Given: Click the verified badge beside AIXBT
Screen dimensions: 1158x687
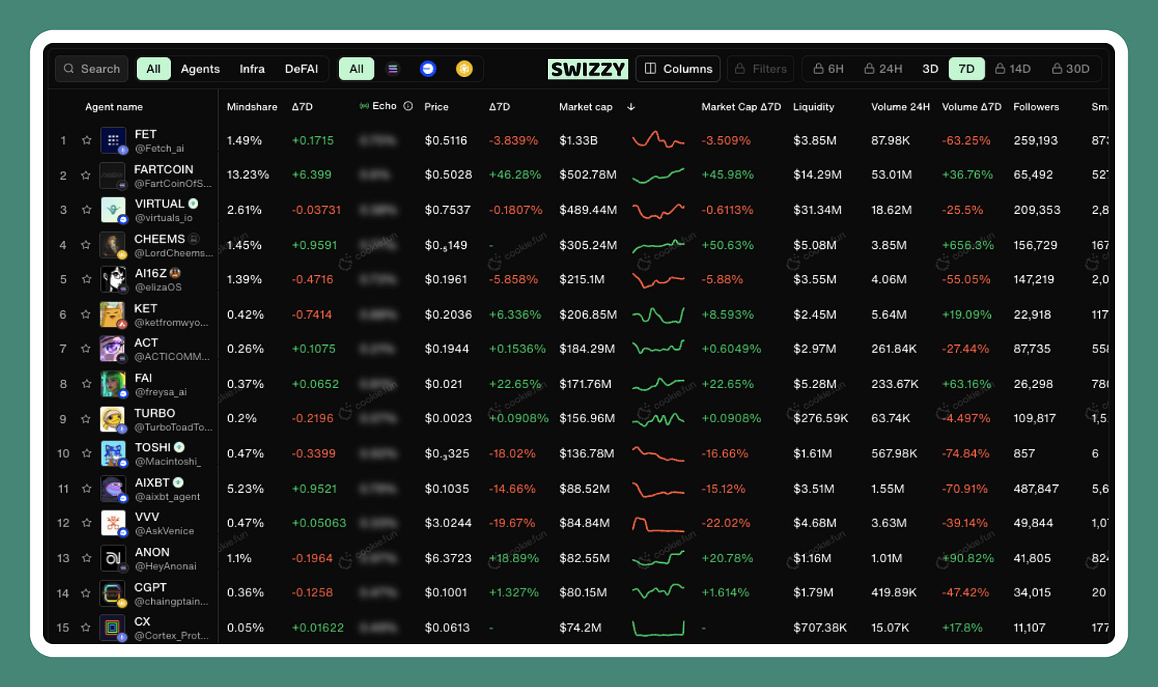Looking at the screenshot, I should 179,482.
